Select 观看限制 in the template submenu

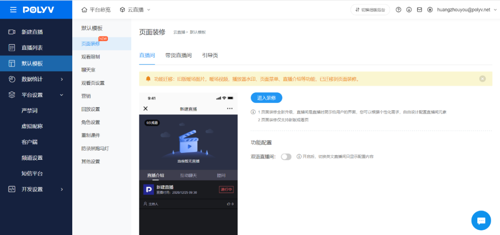[91, 57]
